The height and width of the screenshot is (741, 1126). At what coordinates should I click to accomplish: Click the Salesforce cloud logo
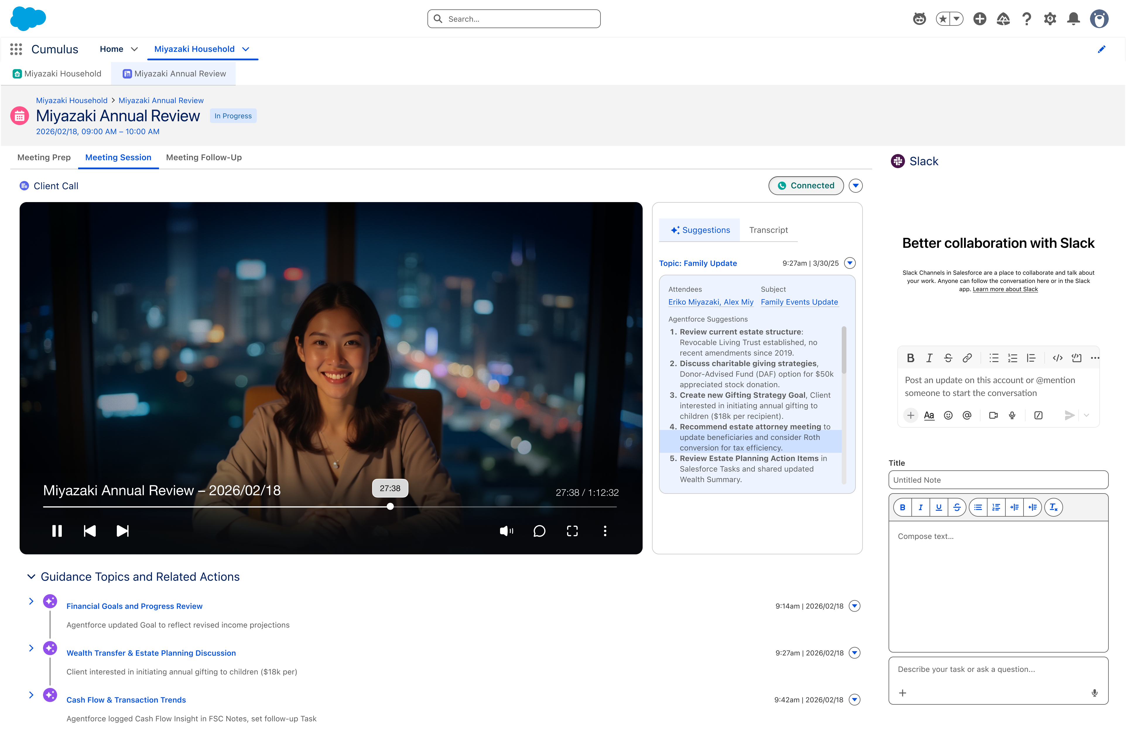tap(28, 18)
